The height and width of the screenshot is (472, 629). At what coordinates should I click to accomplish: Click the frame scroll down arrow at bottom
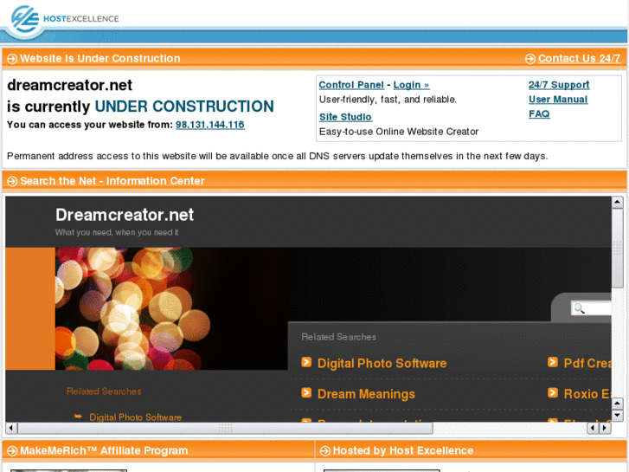[x=618, y=416]
